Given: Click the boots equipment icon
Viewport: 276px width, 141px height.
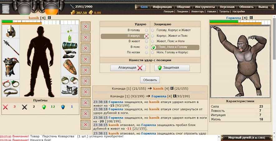Looking at the screenshot, I should tap(69, 90).
